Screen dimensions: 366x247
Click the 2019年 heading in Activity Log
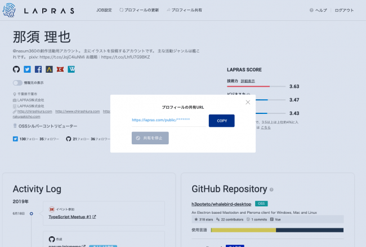pos(20,201)
